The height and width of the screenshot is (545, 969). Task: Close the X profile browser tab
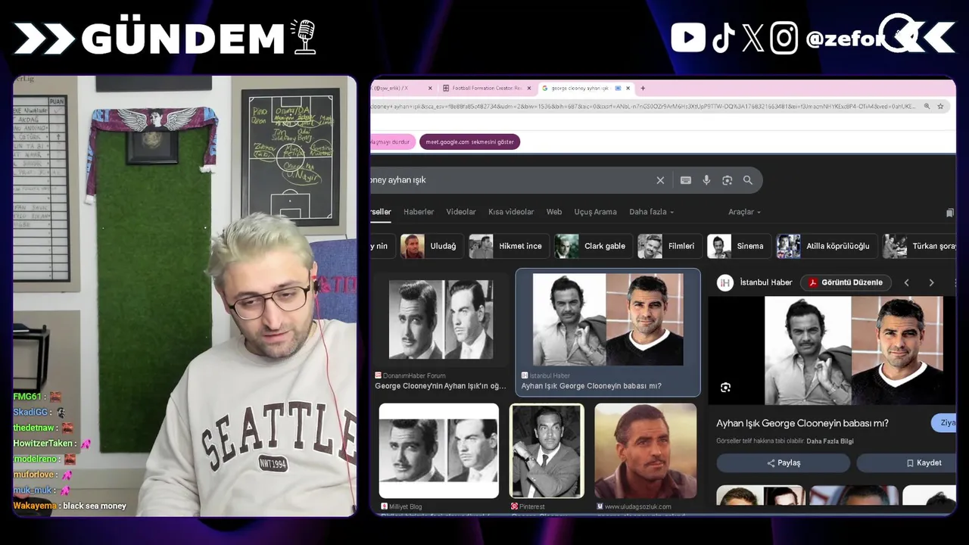point(430,88)
